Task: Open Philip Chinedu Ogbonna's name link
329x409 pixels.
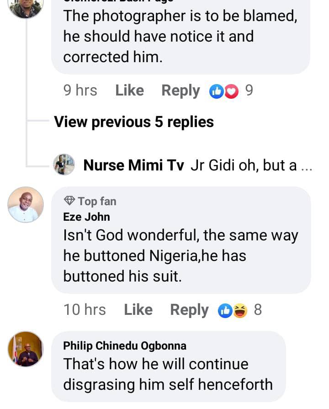Action: [x=124, y=346]
